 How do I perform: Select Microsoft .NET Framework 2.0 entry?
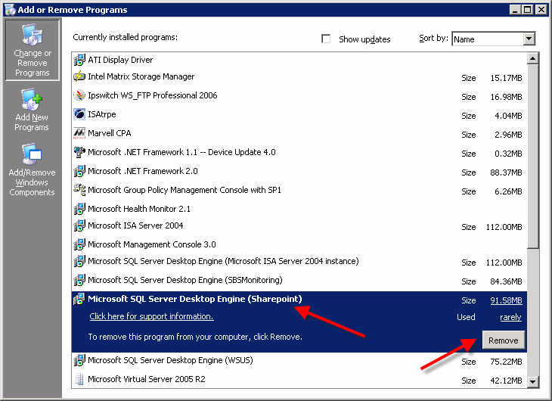click(x=299, y=172)
